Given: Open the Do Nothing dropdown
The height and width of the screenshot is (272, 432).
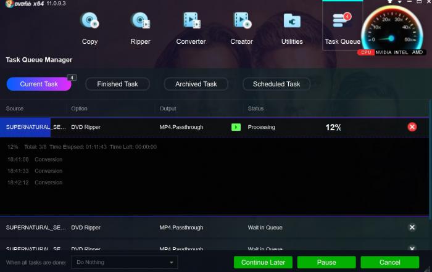Looking at the screenshot, I should (x=124, y=262).
